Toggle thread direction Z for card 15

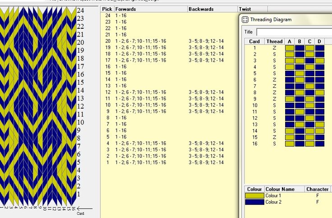pyautogui.click(x=274, y=137)
